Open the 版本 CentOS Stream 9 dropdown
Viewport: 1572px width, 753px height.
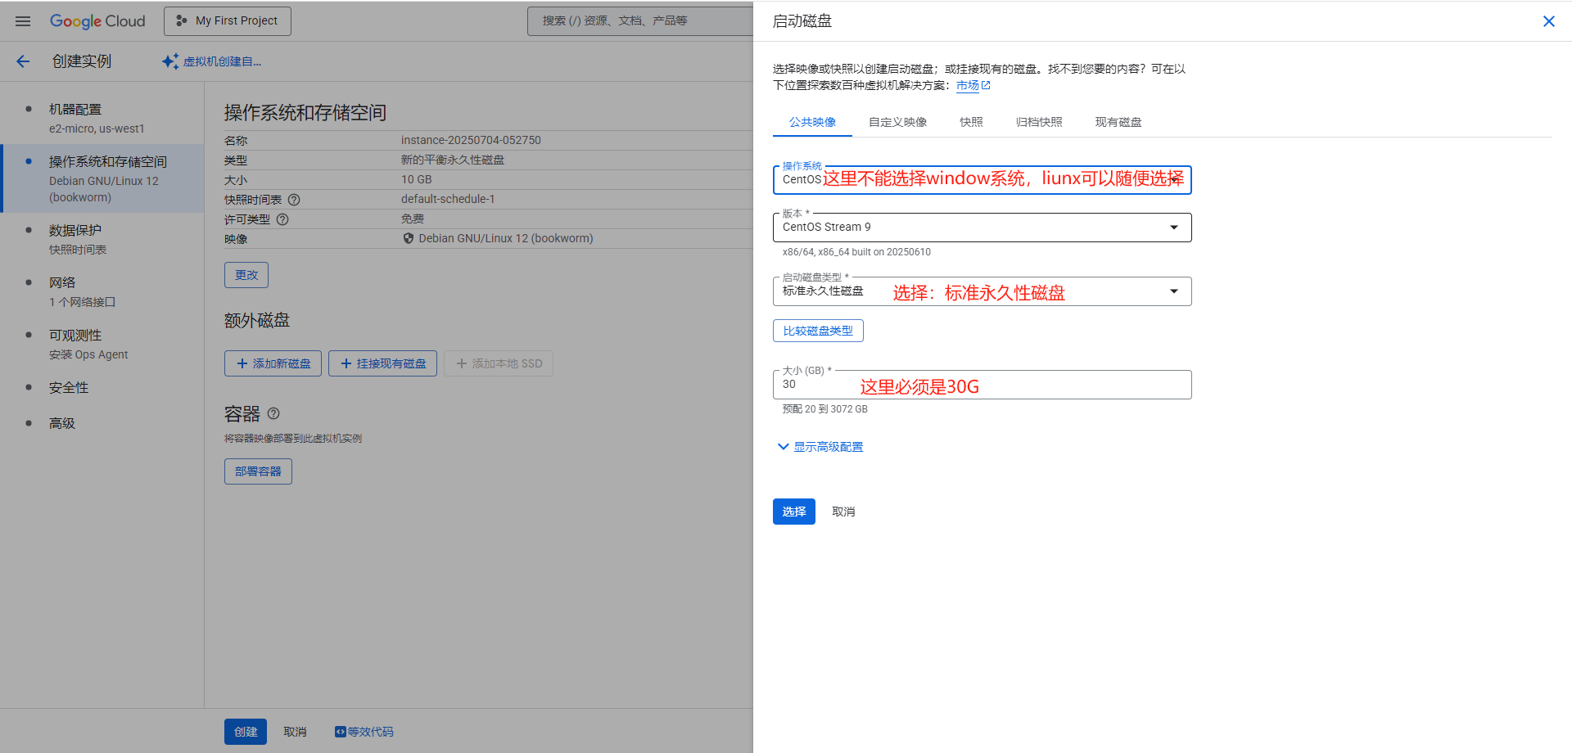pyautogui.click(x=982, y=228)
